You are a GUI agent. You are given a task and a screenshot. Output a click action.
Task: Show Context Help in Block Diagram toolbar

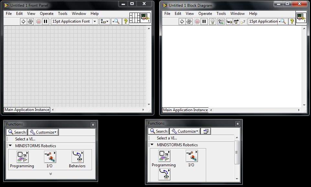click(x=292, y=21)
